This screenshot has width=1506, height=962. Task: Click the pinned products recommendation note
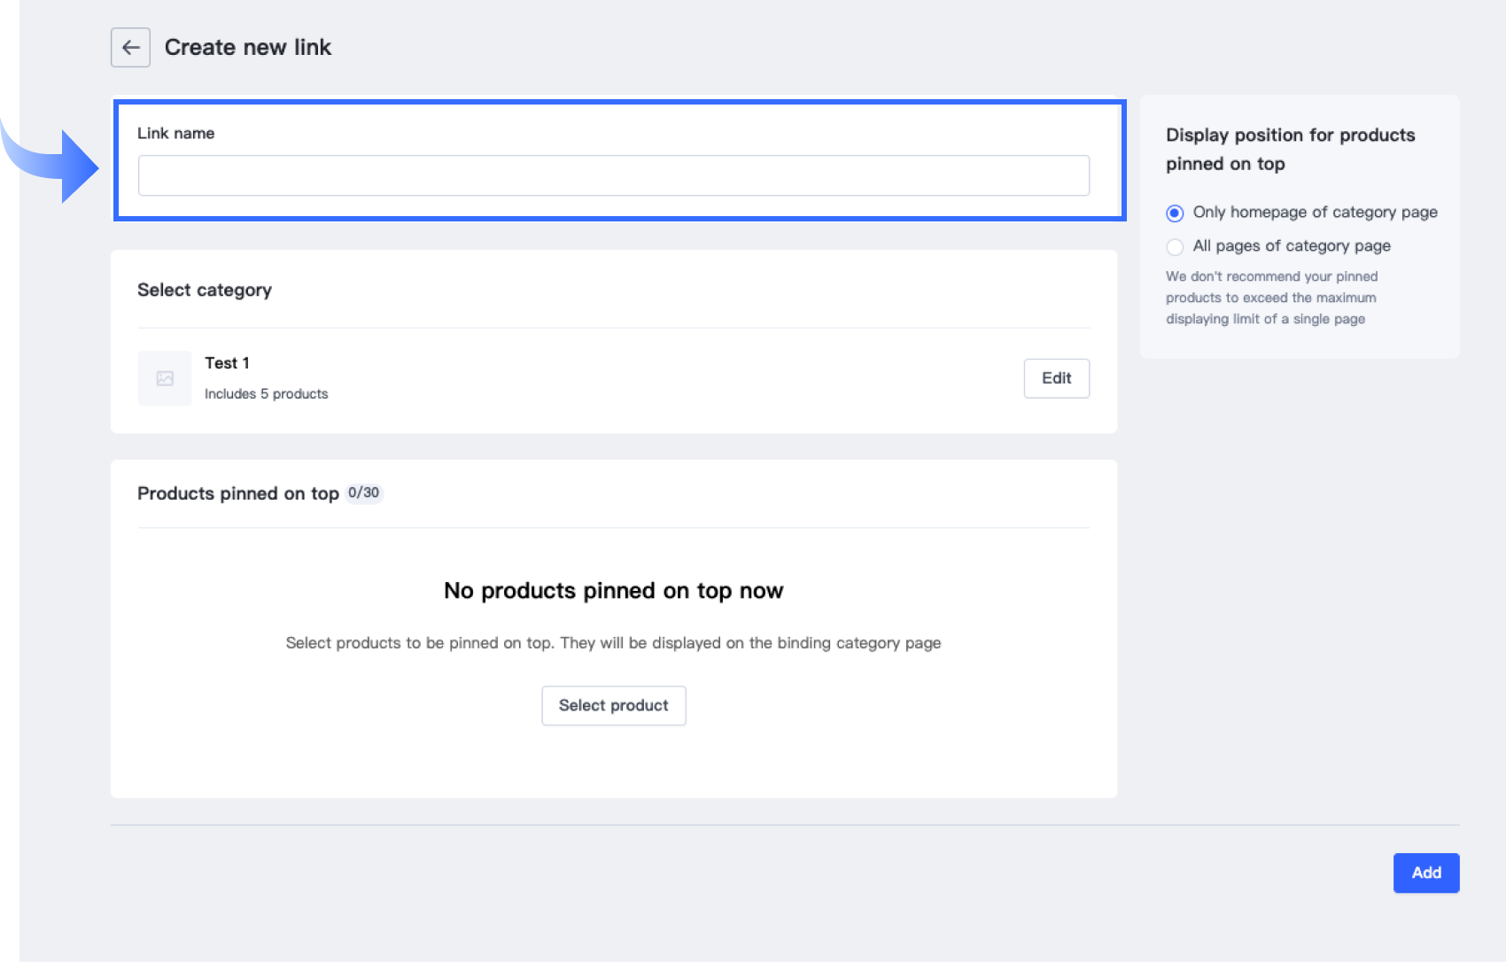coord(1271,298)
